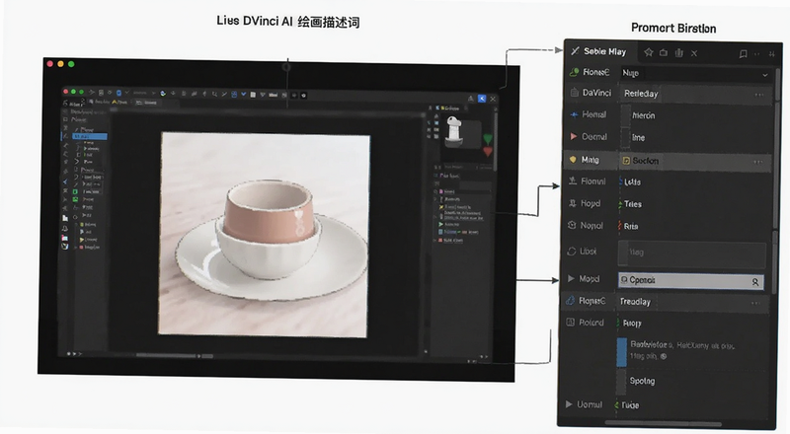
Task: Click the blue icon beside RonsεC
Action: (x=571, y=300)
